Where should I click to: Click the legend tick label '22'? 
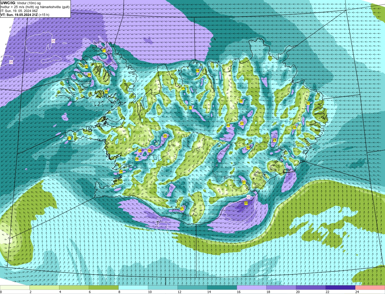[327, 292]
